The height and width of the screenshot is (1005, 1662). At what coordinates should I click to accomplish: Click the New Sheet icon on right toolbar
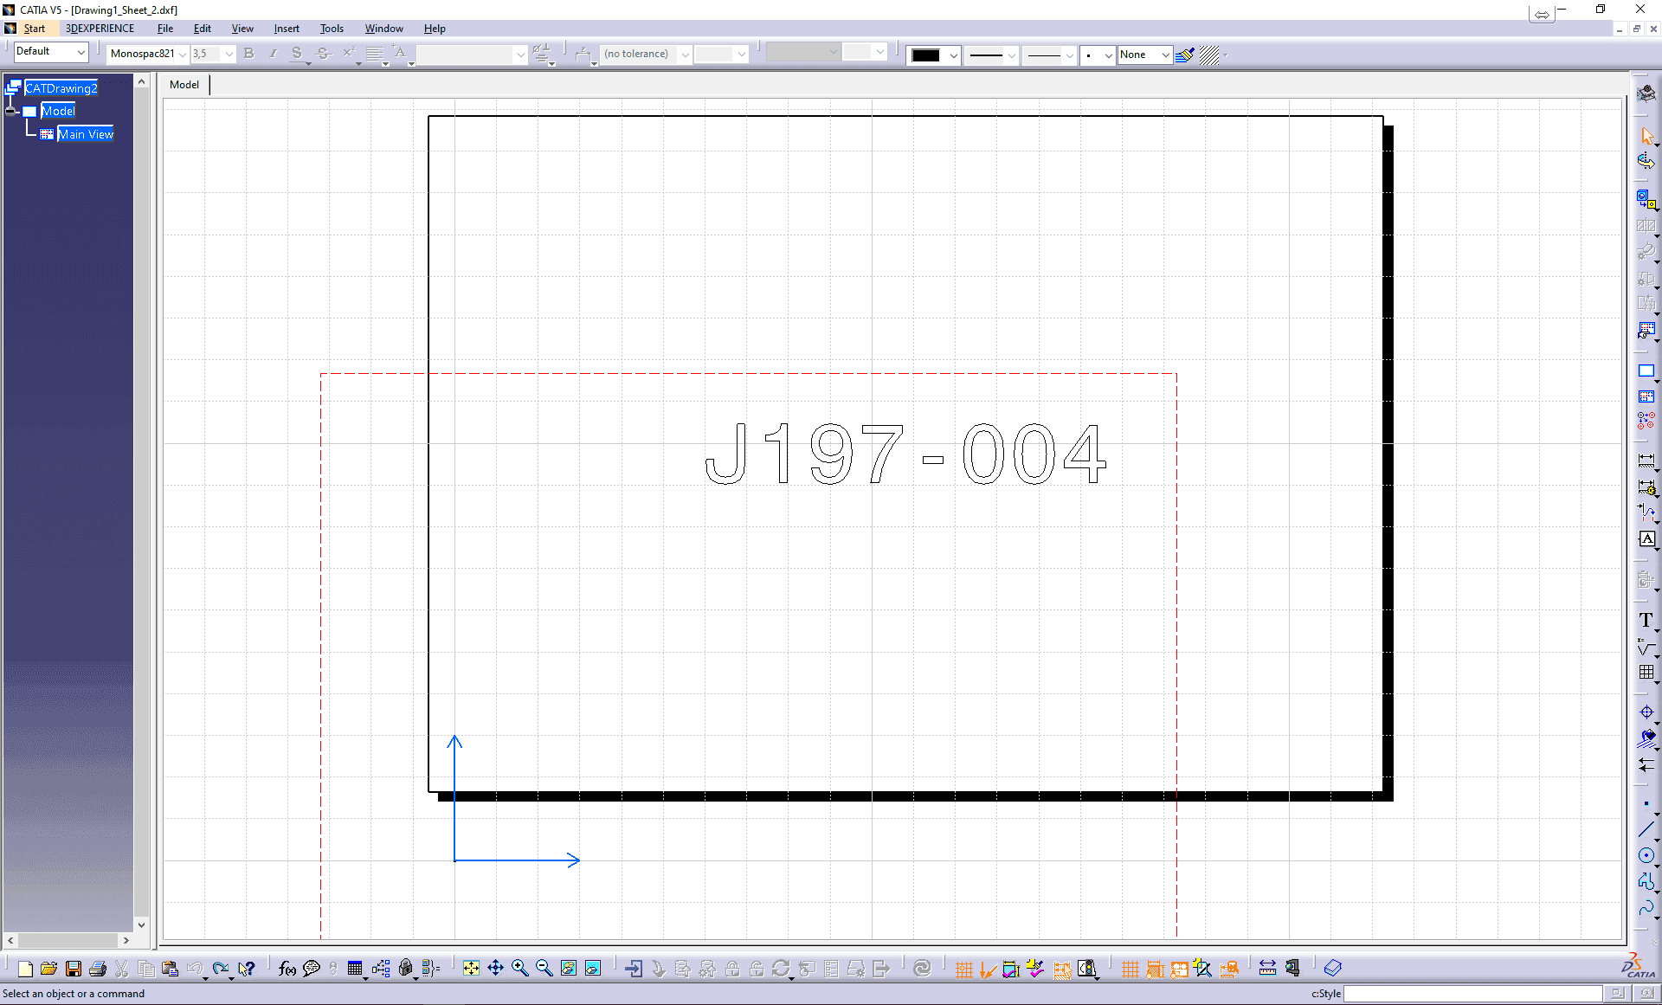[1646, 370]
